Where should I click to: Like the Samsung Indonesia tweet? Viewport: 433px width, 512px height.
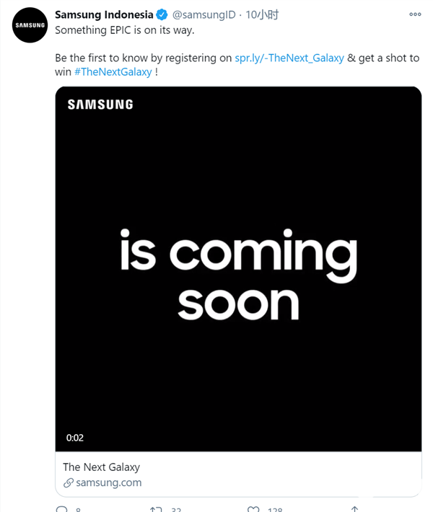coord(253,509)
